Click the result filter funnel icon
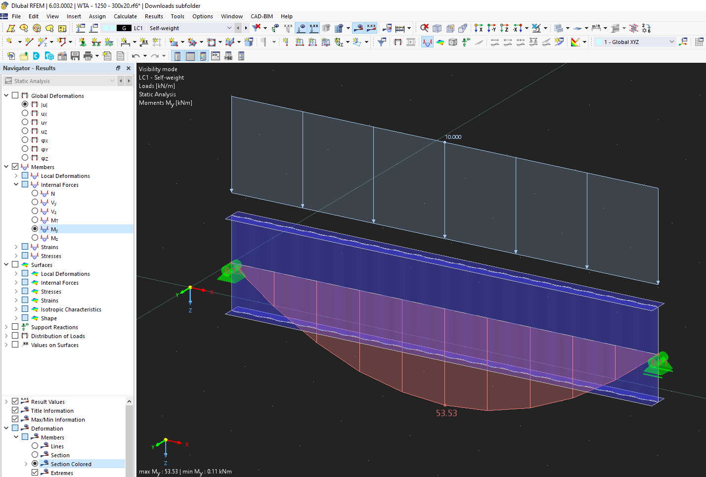This screenshot has width=706, height=477. (382, 42)
